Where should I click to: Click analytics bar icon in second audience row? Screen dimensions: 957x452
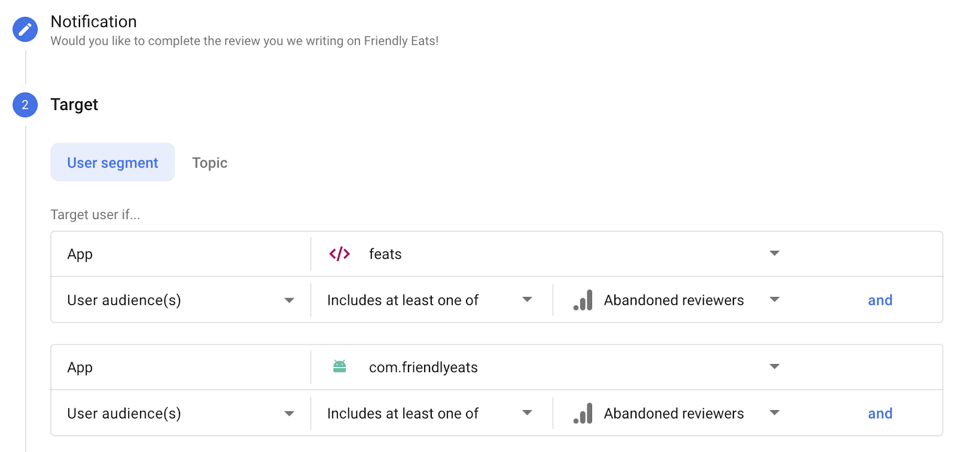point(583,413)
